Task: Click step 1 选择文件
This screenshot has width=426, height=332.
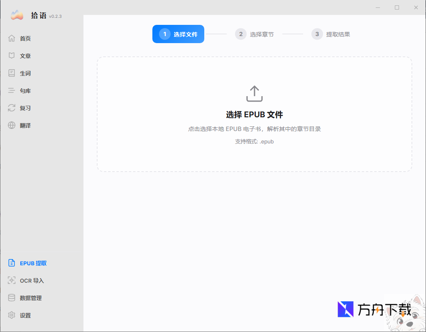Action: (178, 34)
